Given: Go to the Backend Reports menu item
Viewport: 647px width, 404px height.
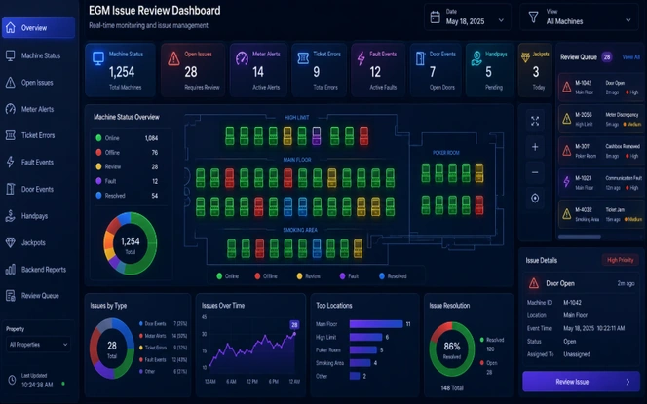Looking at the screenshot, I should [38, 270].
